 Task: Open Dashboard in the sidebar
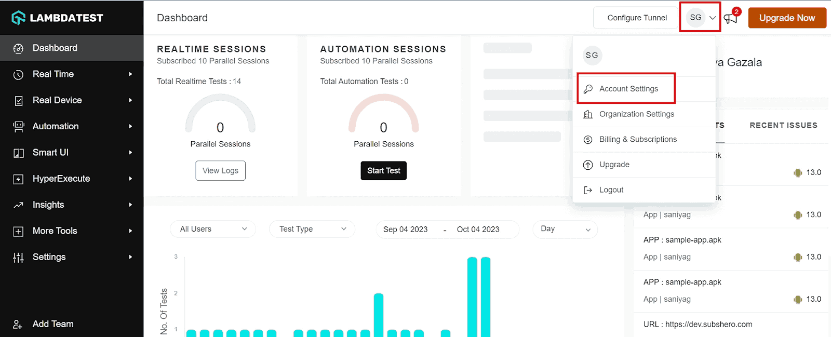point(72,48)
